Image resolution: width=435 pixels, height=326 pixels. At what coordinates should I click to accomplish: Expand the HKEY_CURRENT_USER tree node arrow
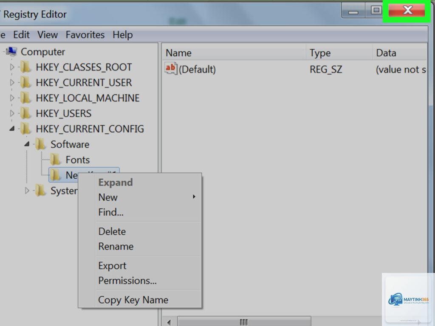[12, 83]
